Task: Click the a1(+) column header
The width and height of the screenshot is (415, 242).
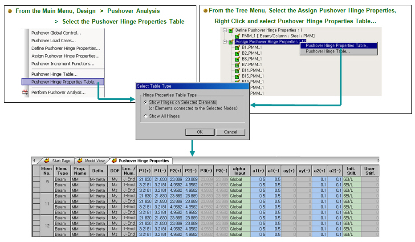Action: (x=258, y=171)
